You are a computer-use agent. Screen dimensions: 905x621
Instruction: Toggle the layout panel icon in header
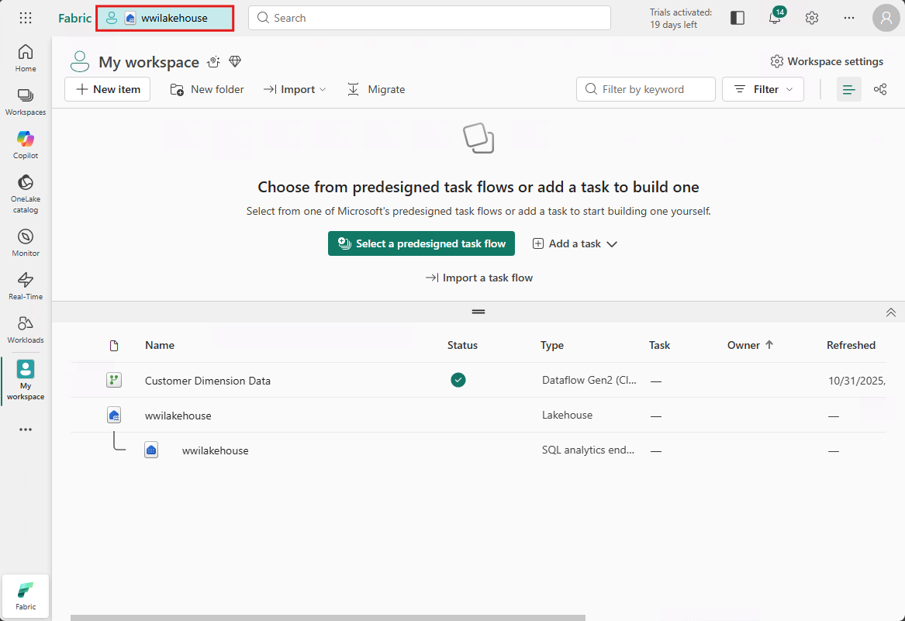(737, 18)
